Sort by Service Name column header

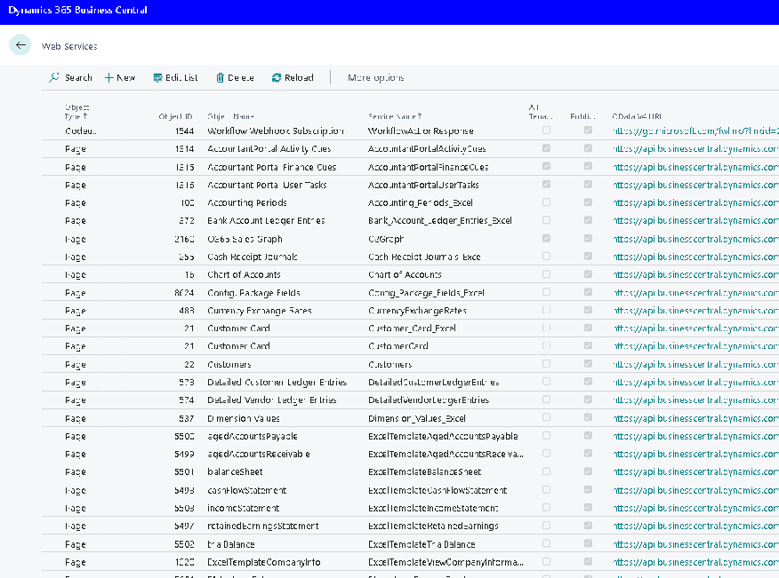pyautogui.click(x=395, y=116)
